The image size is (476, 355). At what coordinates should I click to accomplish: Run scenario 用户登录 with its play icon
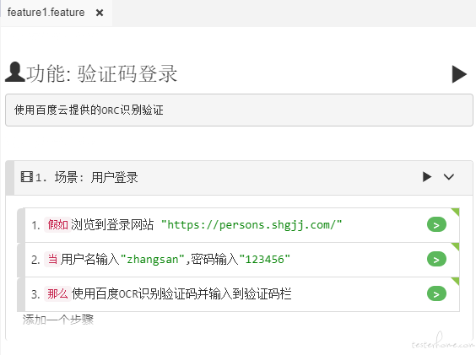point(427,176)
